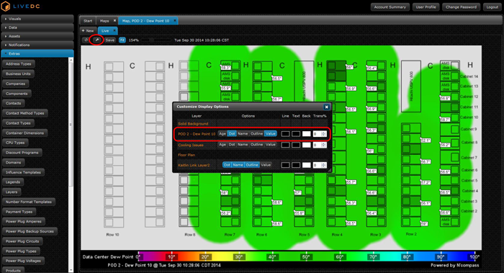Screen dimensions: 504x273
Task: Expand the Notifications sidebar section
Action: point(37,45)
